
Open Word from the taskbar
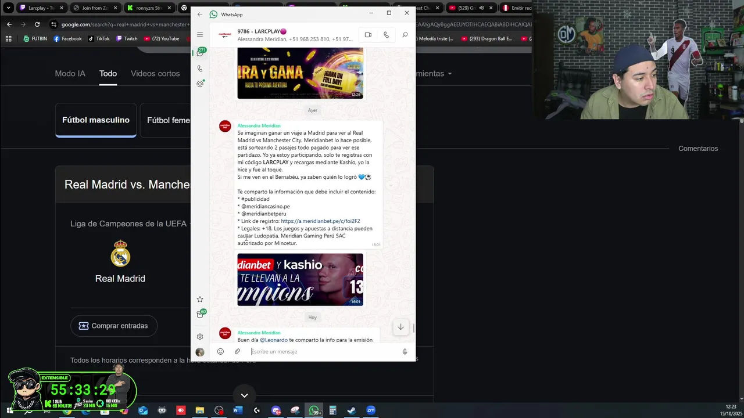tap(237, 410)
